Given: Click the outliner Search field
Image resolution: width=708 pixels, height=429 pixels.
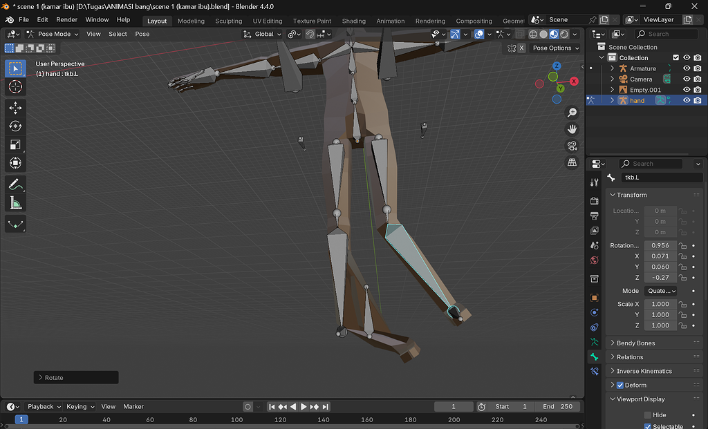Looking at the screenshot, I should 666,34.
